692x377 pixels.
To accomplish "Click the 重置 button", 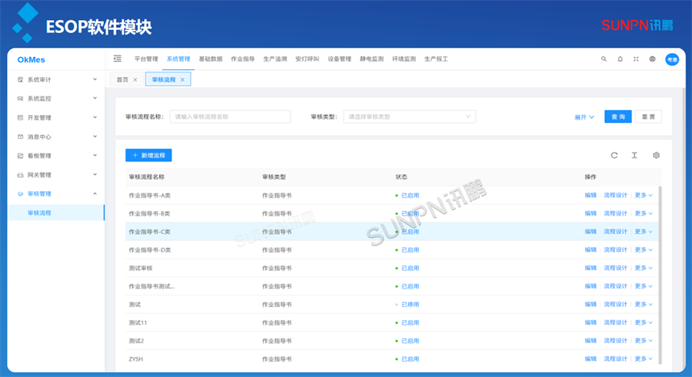I will [x=649, y=117].
